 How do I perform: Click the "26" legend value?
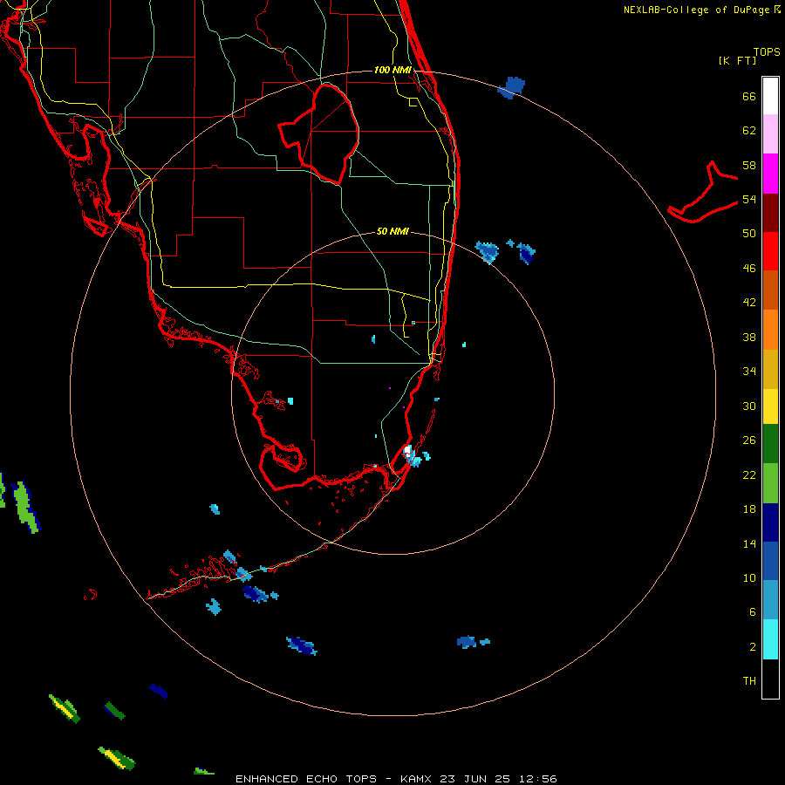[x=749, y=440]
